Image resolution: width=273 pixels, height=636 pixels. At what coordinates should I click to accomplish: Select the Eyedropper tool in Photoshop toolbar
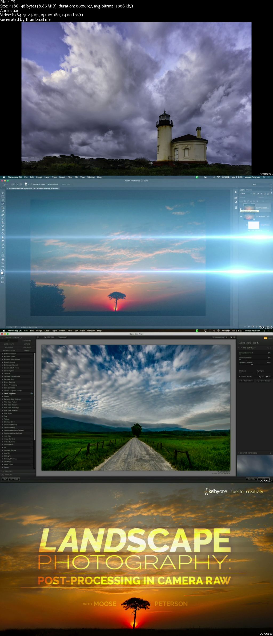pos(3,211)
